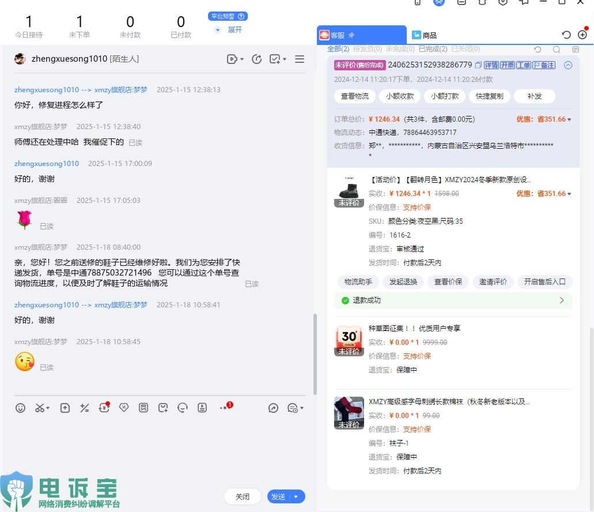Click the upload file icon in chat toolbar
Screen dimensions: 594x512
coord(65,408)
